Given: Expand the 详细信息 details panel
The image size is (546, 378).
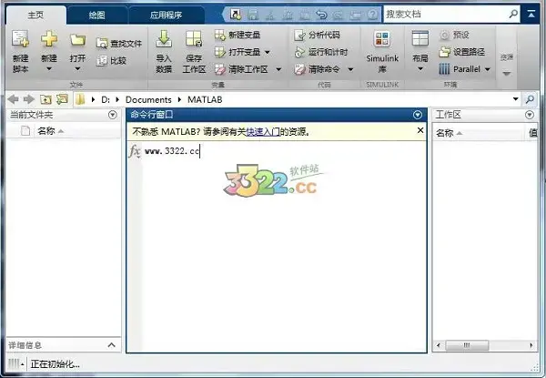Looking at the screenshot, I should [x=111, y=345].
